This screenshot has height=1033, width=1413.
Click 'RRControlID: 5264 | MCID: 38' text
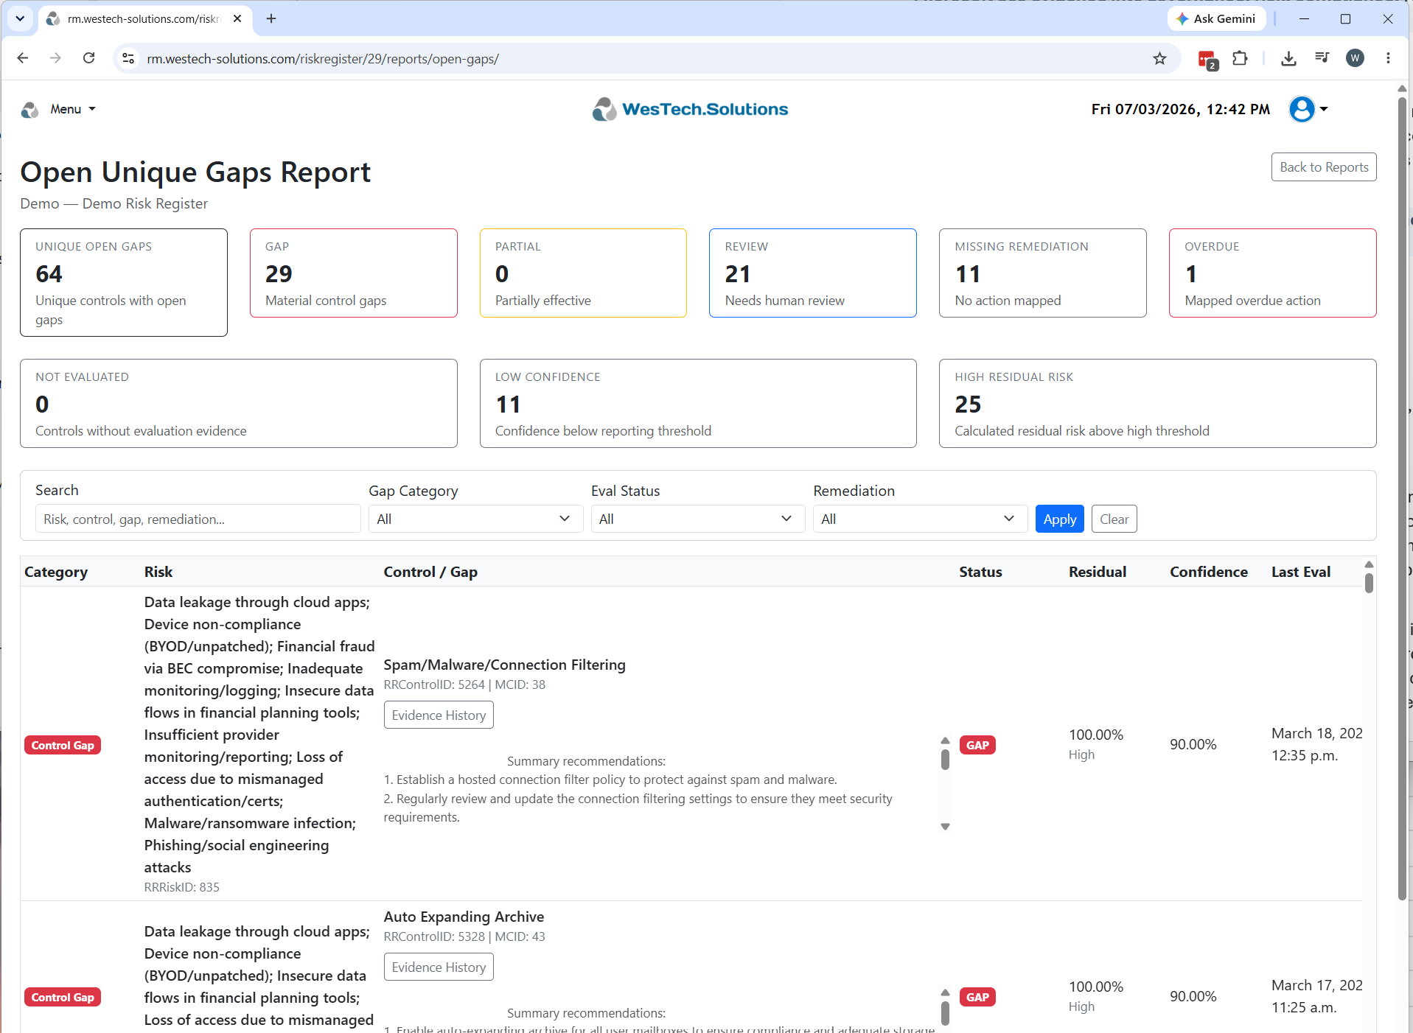pos(464,684)
